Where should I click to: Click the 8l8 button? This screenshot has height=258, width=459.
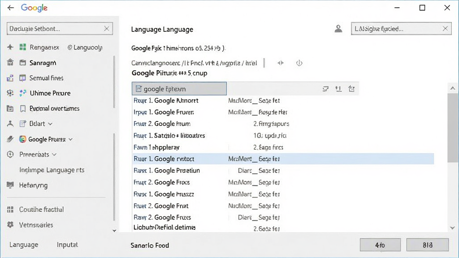(427, 245)
